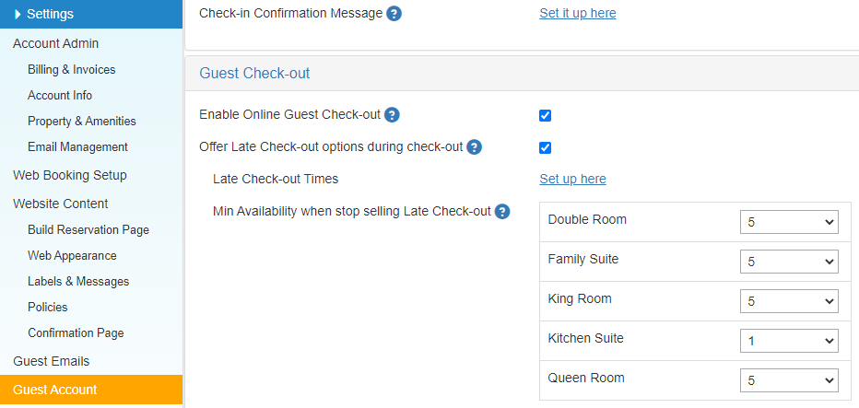Screen dimensions: 859x408
Task: Open Property & Amenities settings
Action: click(x=82, y=121)
